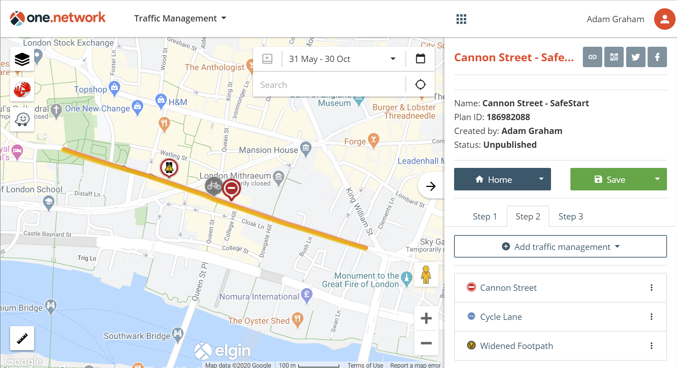Click the warning hazard map marker
677x368 pixels.
[169, 168]
